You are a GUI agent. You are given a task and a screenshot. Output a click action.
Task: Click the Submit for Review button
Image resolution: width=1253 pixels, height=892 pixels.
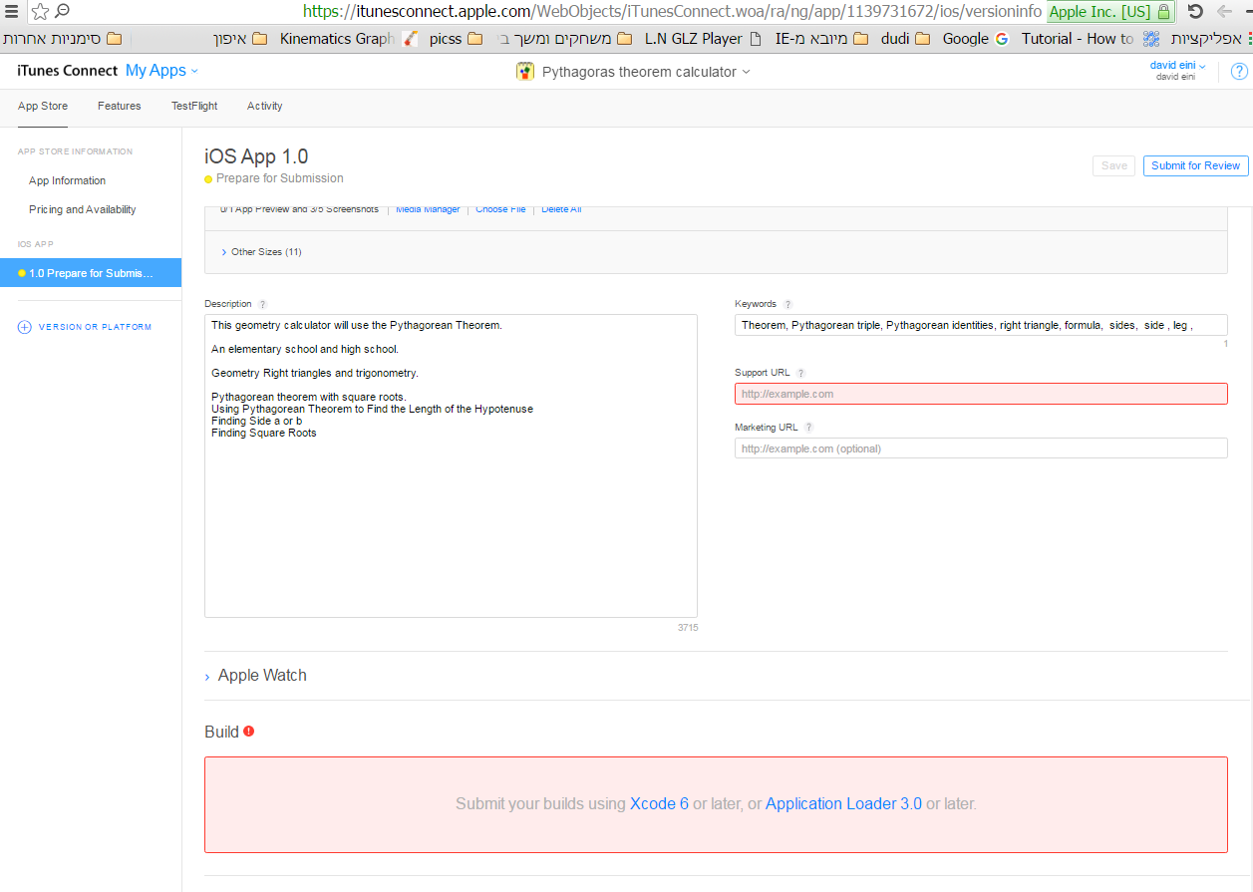pyautogui.click(x=1195, y=165)
